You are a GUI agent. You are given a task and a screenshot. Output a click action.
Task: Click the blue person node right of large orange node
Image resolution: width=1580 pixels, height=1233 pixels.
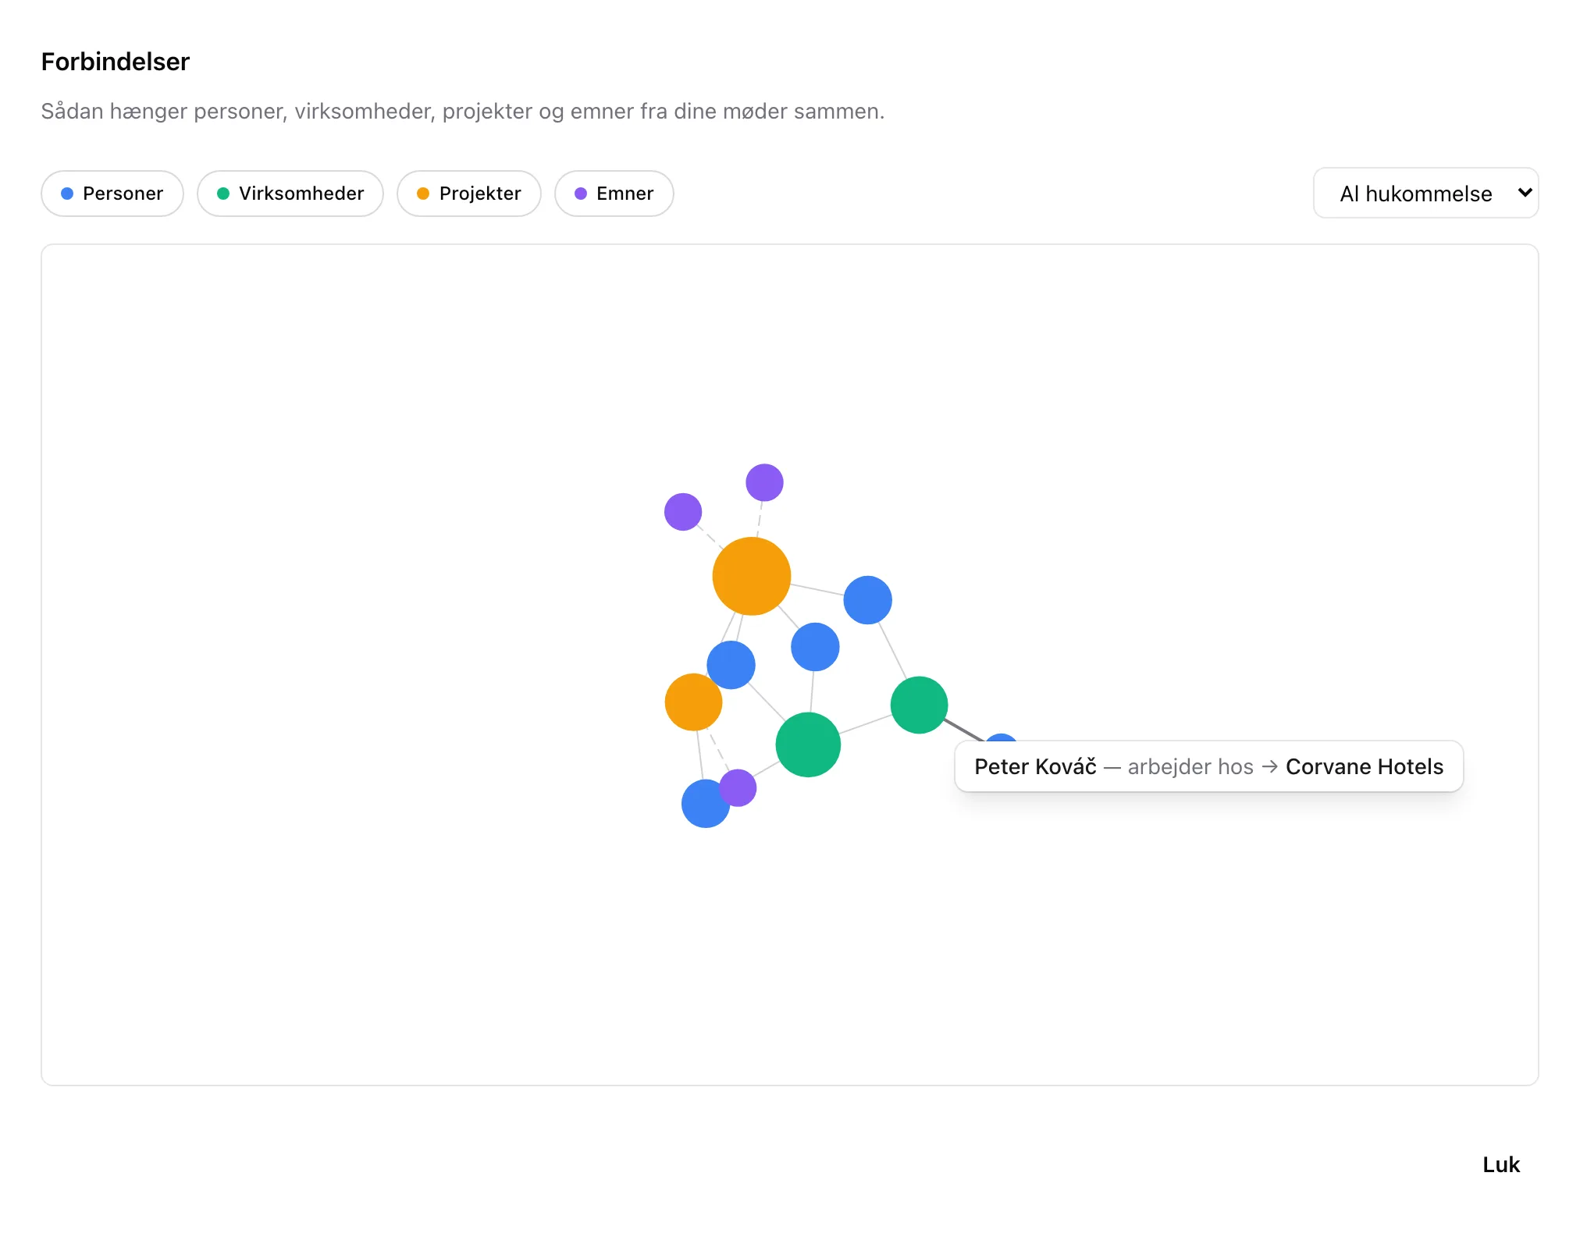coord(867,600)
